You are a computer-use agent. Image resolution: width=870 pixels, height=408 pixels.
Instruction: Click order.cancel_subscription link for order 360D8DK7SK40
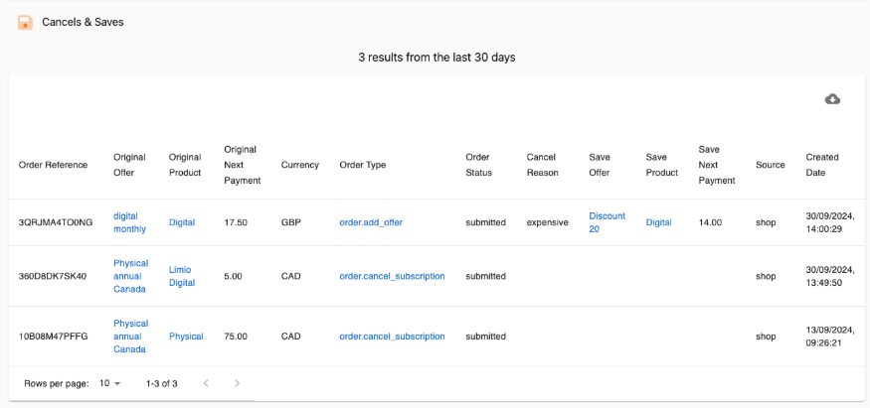point(392,276)
